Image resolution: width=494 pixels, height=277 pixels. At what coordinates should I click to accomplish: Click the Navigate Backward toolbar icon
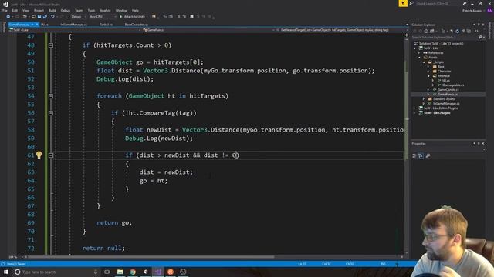(x=8, y=17)
